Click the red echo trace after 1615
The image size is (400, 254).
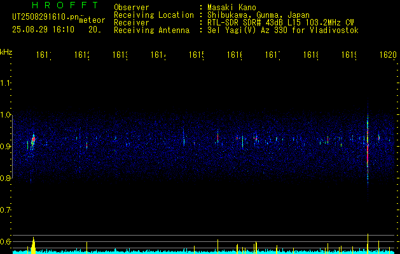coord(218,138)
